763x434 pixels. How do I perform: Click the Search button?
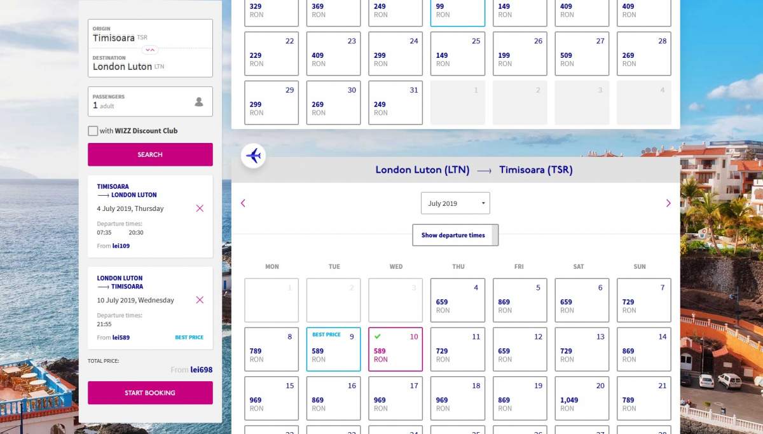click(x=150, y=154)
